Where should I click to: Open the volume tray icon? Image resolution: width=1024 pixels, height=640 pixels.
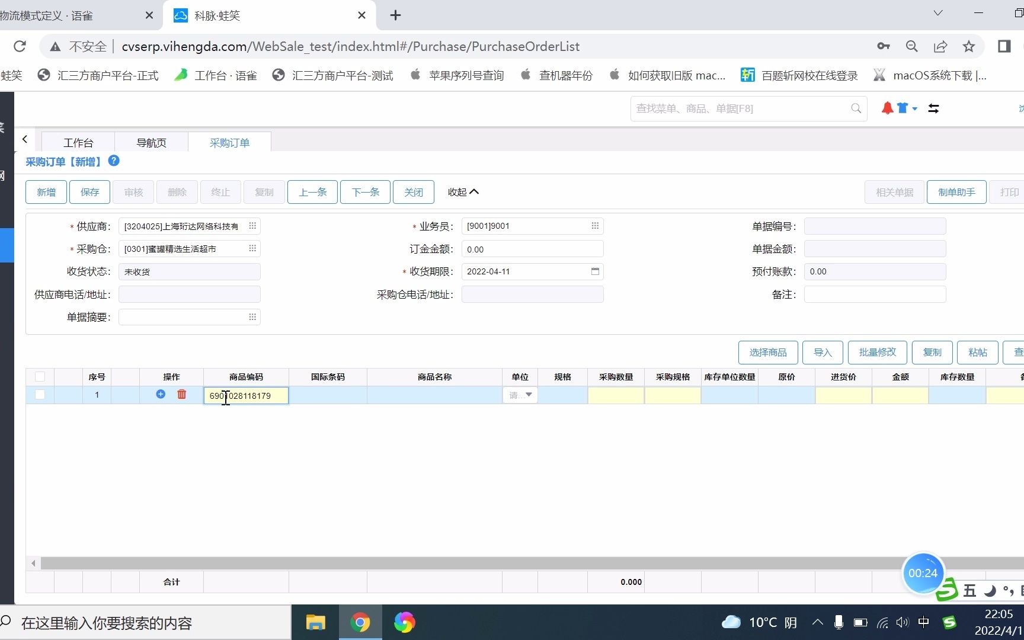click(x=902, y=622)
